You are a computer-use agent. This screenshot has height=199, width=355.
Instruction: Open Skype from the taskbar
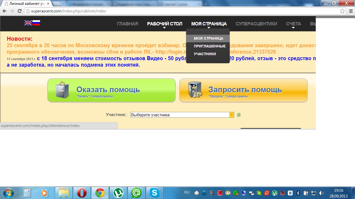155,193
